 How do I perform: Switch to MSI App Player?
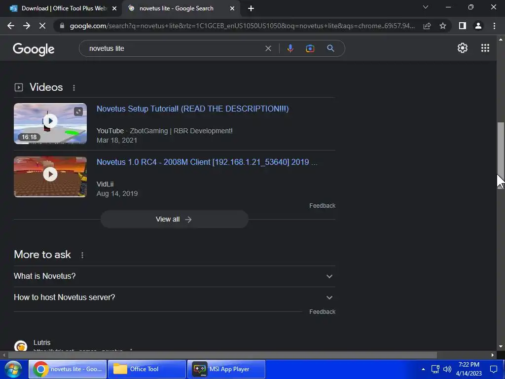point(226,369)
